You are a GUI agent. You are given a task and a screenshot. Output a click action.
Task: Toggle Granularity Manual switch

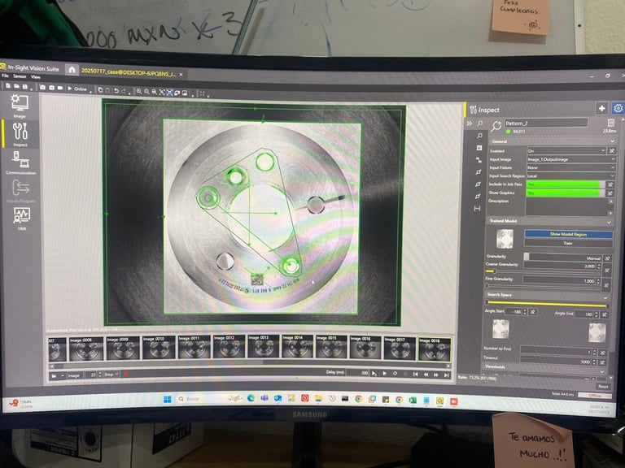(562, 257)
